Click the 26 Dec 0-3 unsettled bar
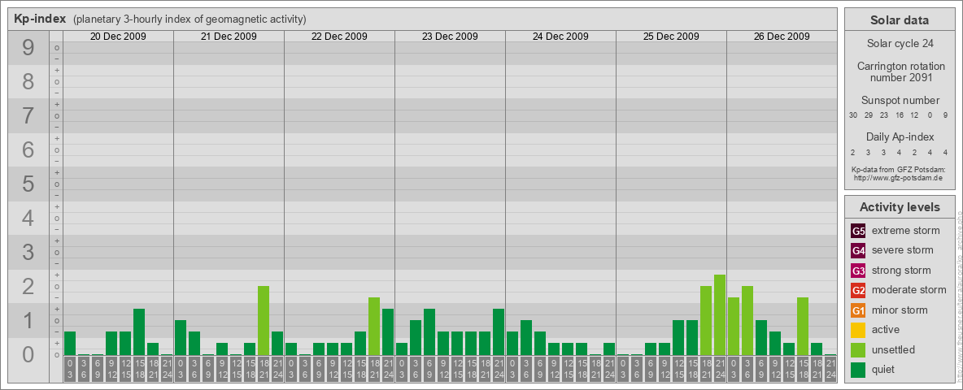963x390 pixels. [x=734, y=327]
